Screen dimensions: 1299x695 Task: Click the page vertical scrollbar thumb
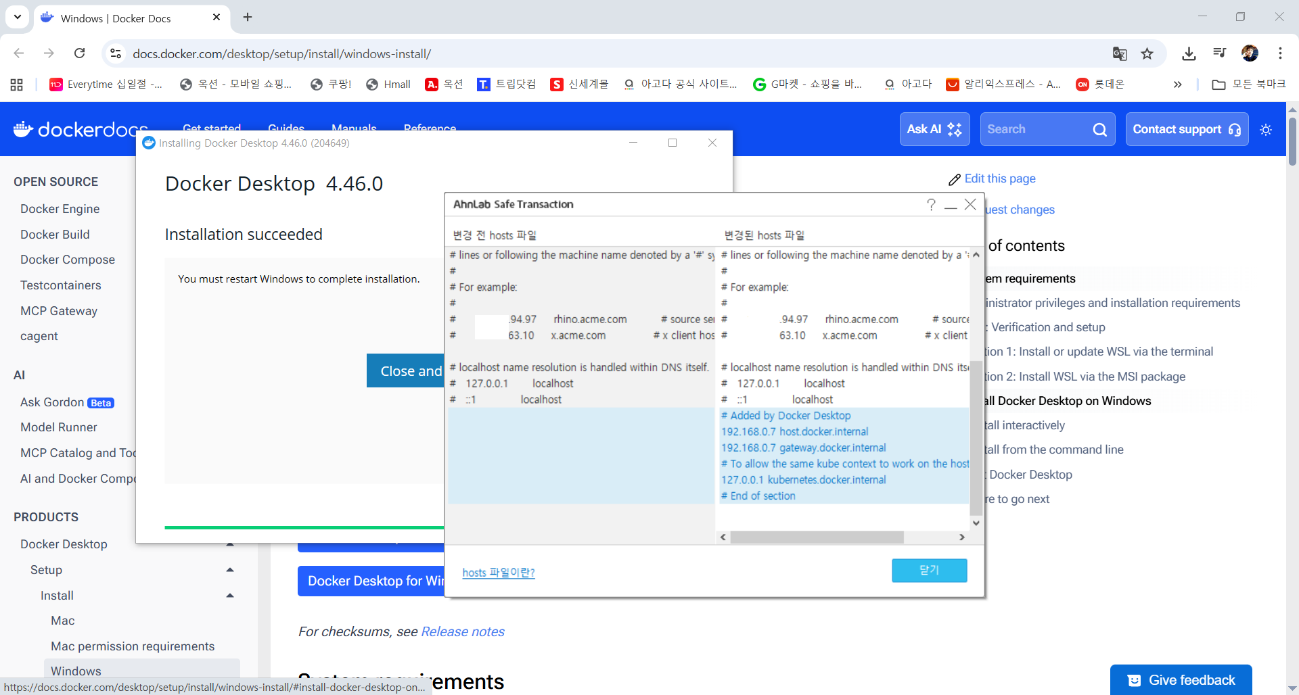click(1292, 141)
